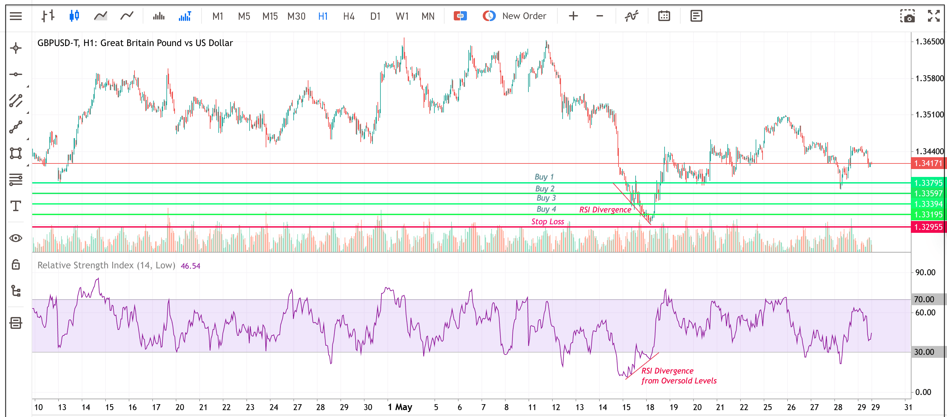Select the Buy 2 text annotation
Viewport: 947px width, 417px height.
click(x=545, y=189)
